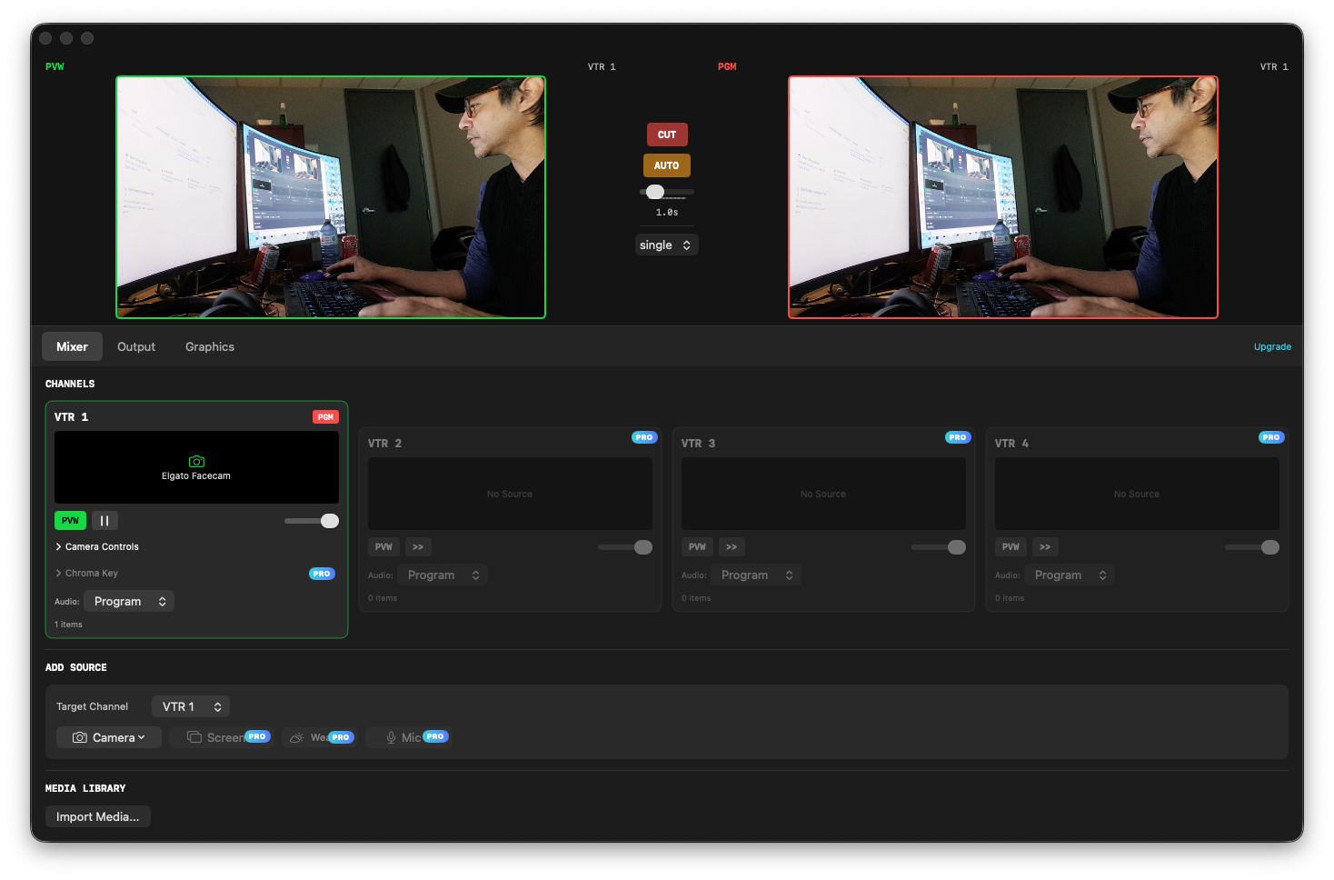
Task: Click the Weather source icon
Action: [295, 736]
